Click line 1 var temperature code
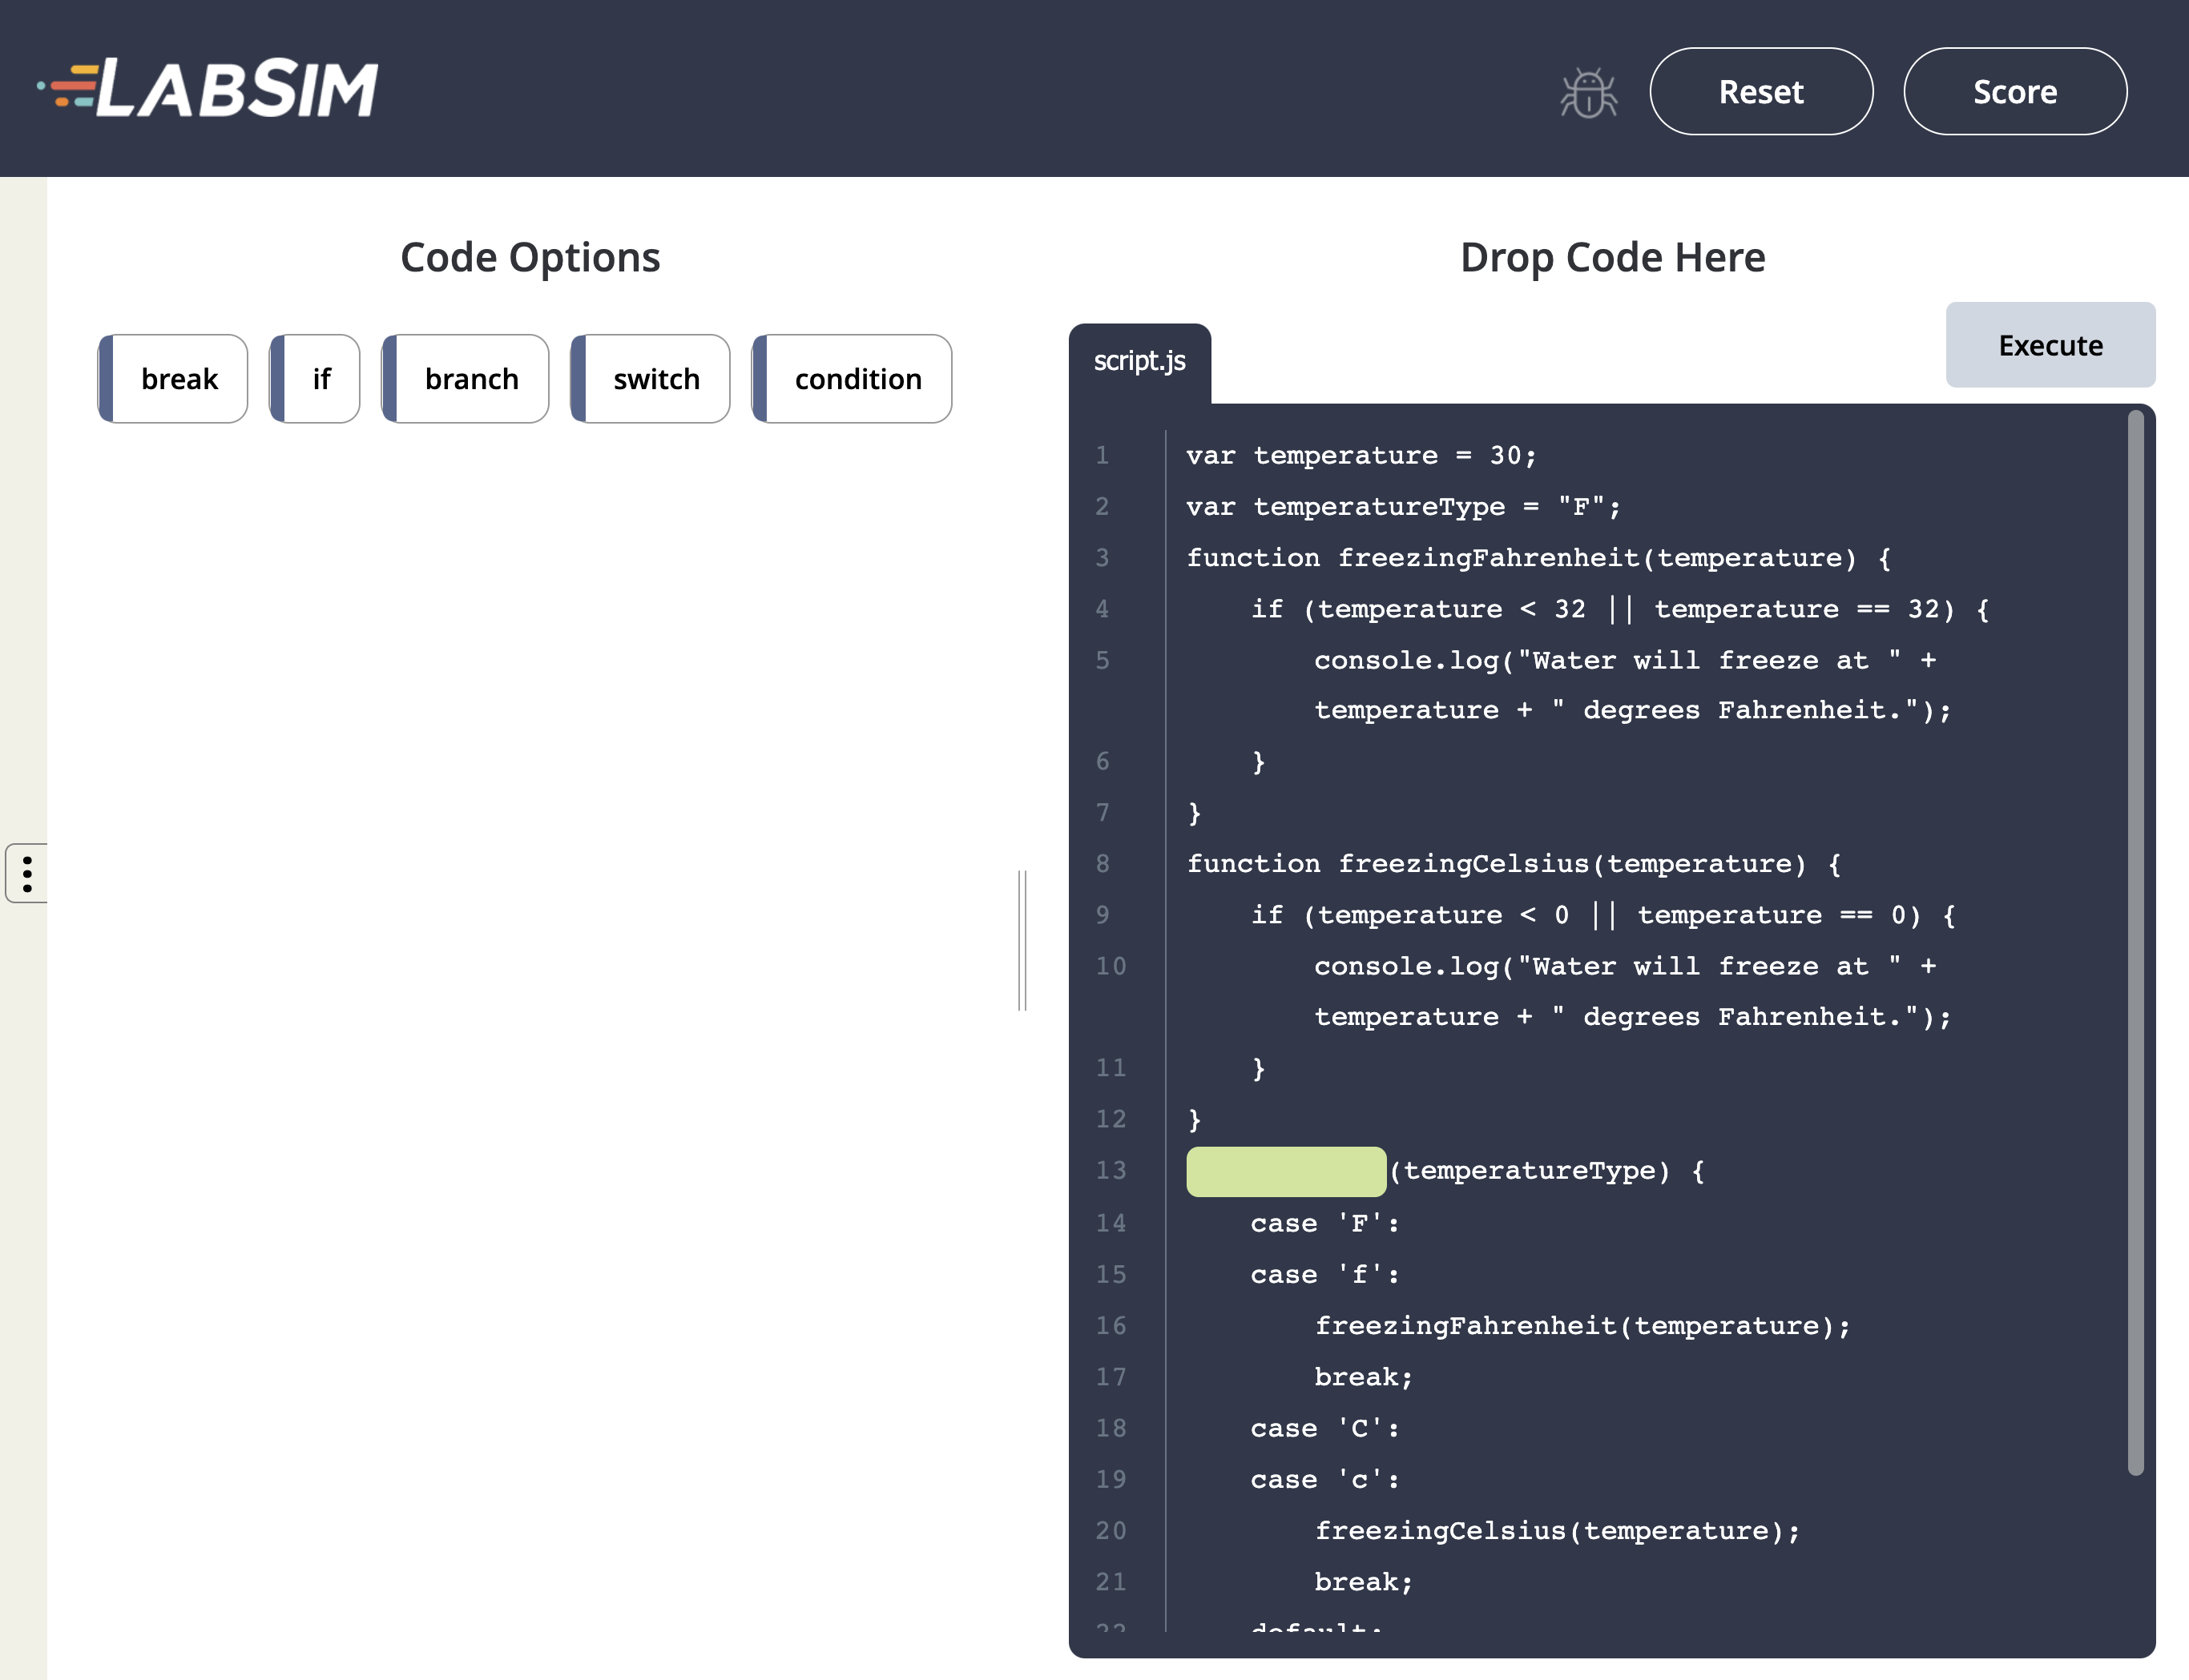The width and height of the screenshot is (2189, 1680). [1361, 456]
